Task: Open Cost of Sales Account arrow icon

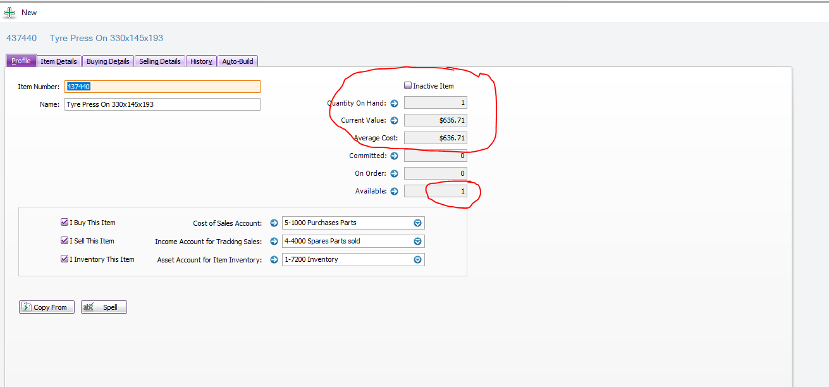Action: coord(274,223)
